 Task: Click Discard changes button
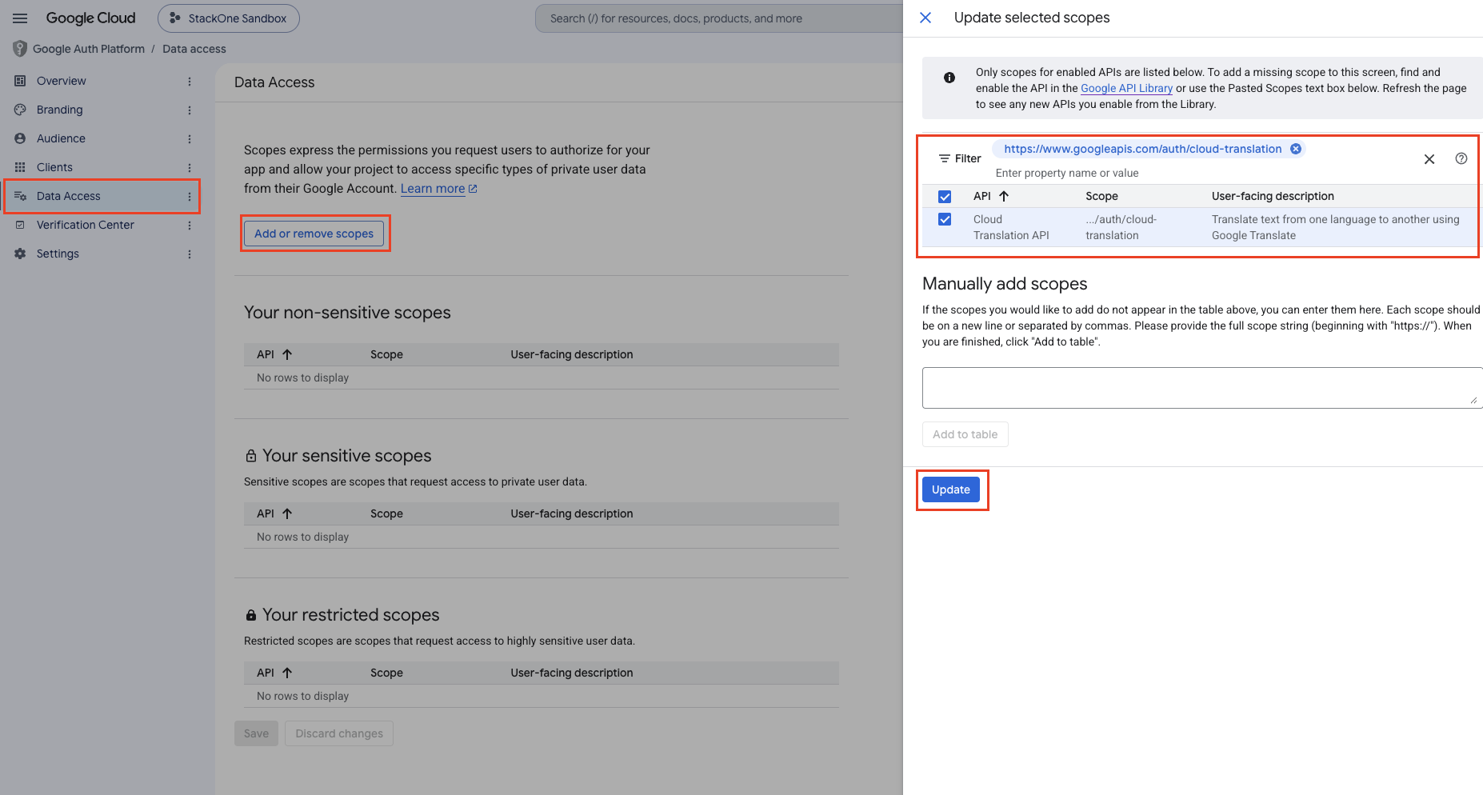pos(339,733)
